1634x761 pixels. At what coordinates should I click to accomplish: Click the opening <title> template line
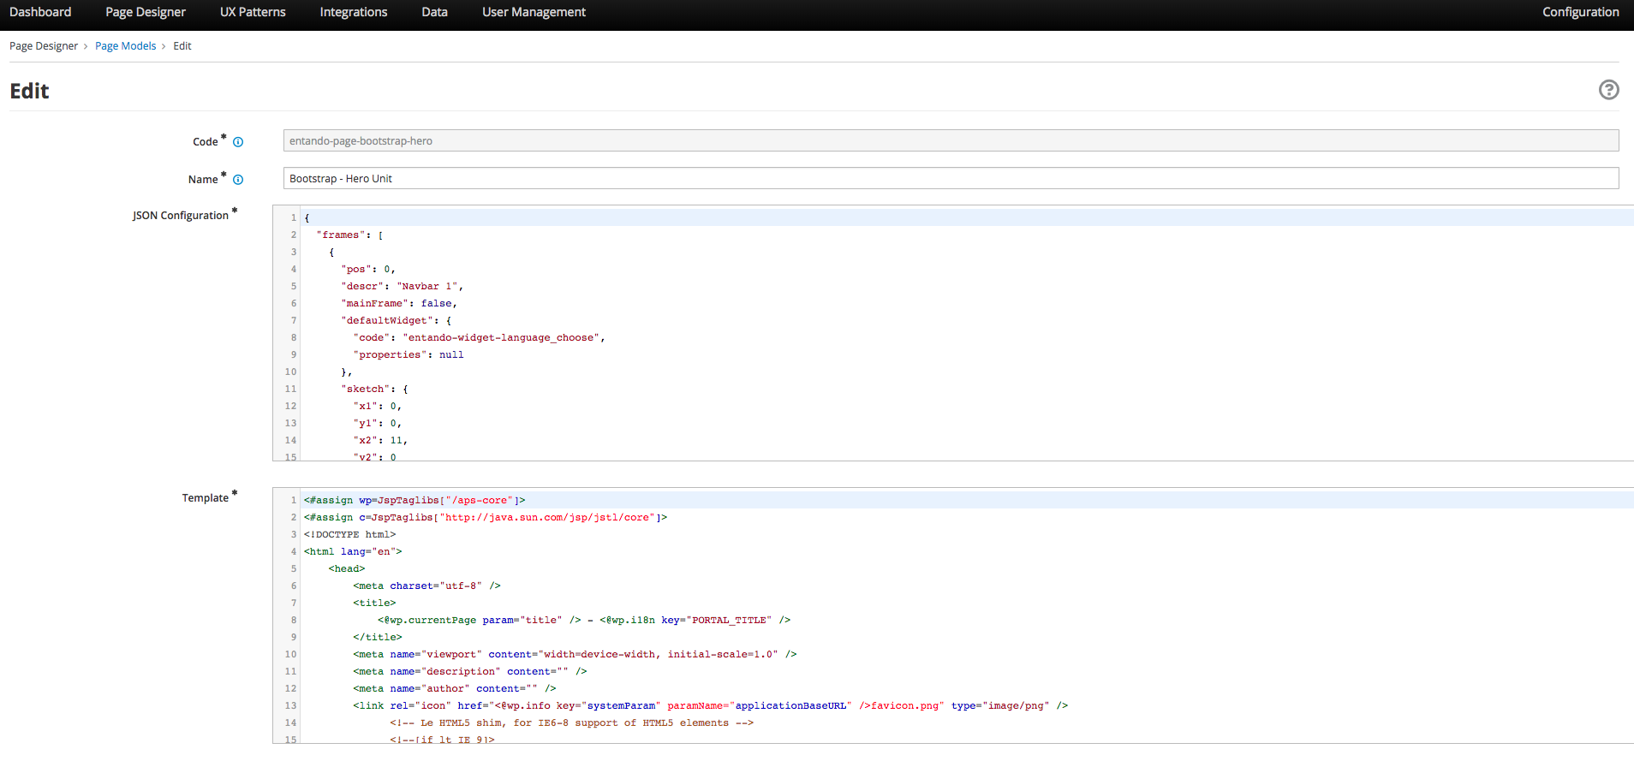tap(374, 603)
